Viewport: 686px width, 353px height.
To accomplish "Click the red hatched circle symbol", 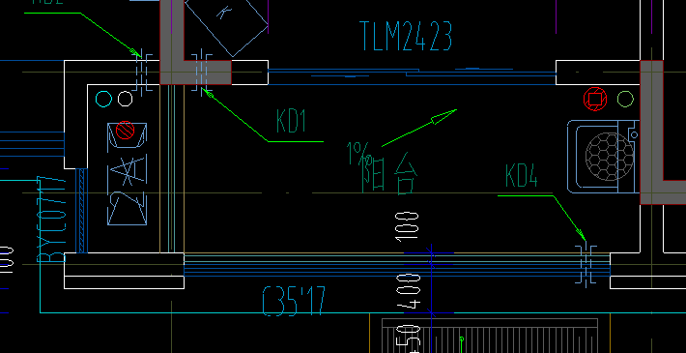I will click(x=126, y=130).
